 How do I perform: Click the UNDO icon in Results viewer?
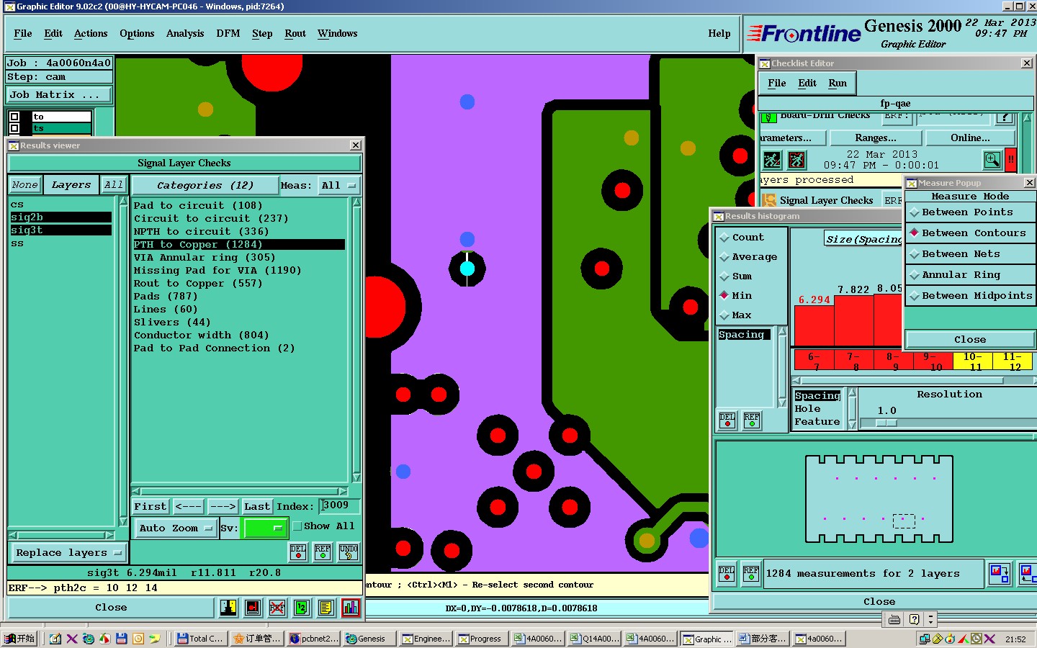349,552
